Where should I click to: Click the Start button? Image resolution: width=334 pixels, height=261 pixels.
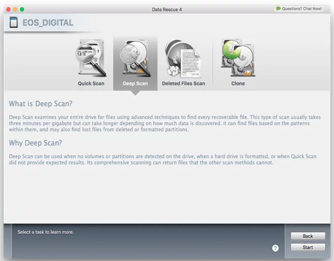point(308,247)
